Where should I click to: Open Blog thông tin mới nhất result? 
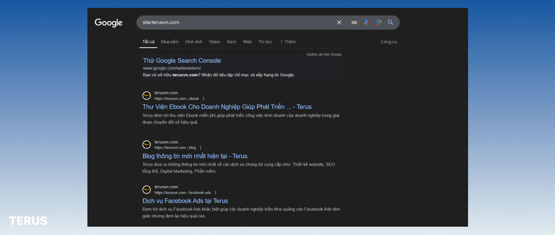click(x=195, y=156)
